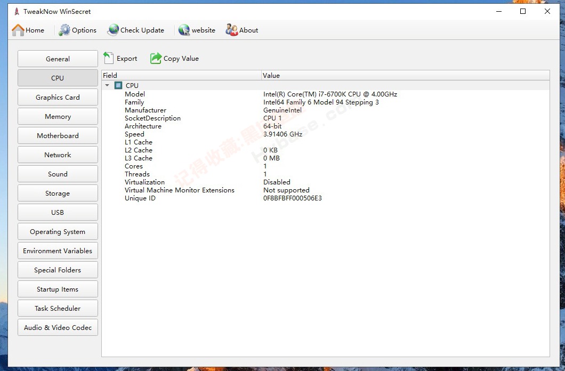Click the Check Update globe icon
565x371 pixels.
pyautogui.click(x=113, y=30)
